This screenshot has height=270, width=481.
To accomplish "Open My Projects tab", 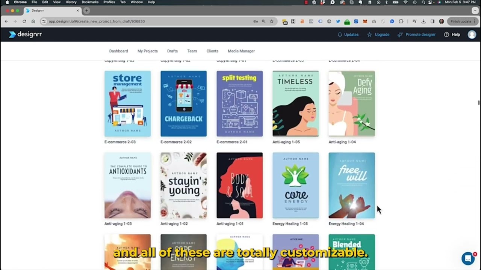I will click(x=147, y=51).
